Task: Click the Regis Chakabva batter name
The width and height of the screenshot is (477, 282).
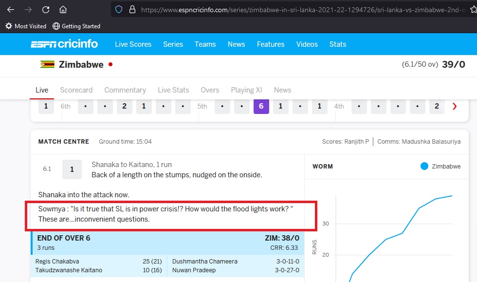Action: (x=57, y=261)
